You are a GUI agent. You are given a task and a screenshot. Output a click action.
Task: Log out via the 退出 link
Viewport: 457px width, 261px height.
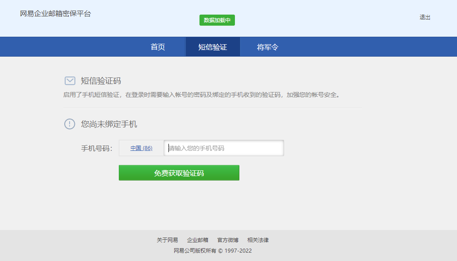pos(425,17)
